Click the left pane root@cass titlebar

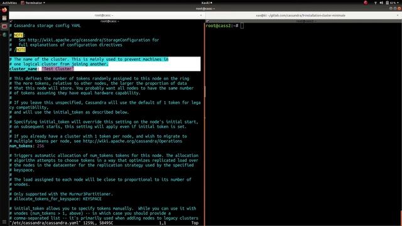point(109,21)
